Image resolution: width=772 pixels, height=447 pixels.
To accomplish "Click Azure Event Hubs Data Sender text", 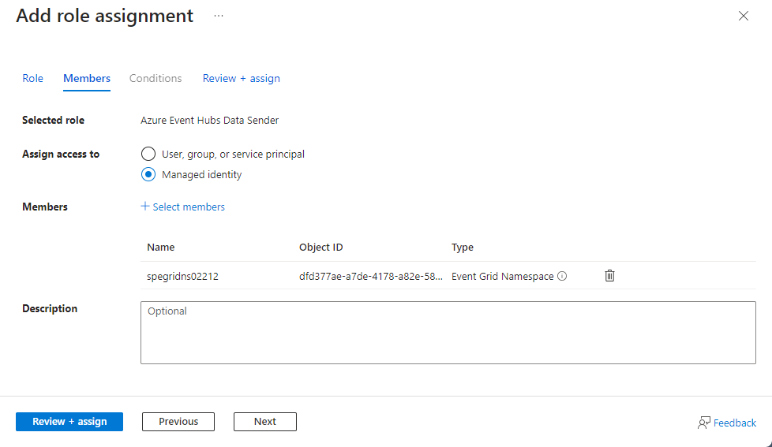I will pyautogui.click(x=210, y=120).
